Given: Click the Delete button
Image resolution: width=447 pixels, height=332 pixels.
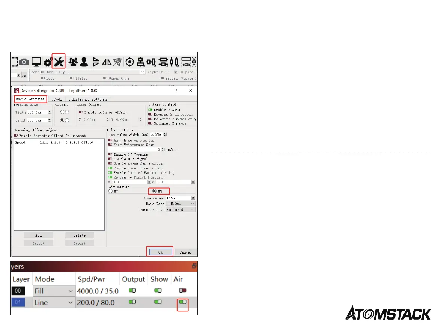Looking at the screenshot, I should coord(80,235).
